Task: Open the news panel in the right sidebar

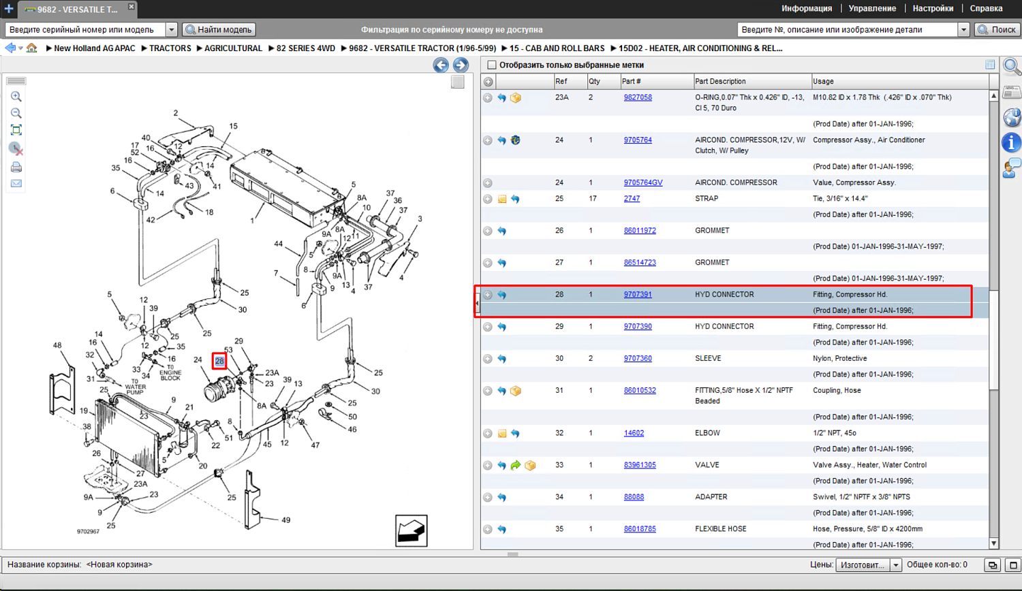Action: 1012,93
